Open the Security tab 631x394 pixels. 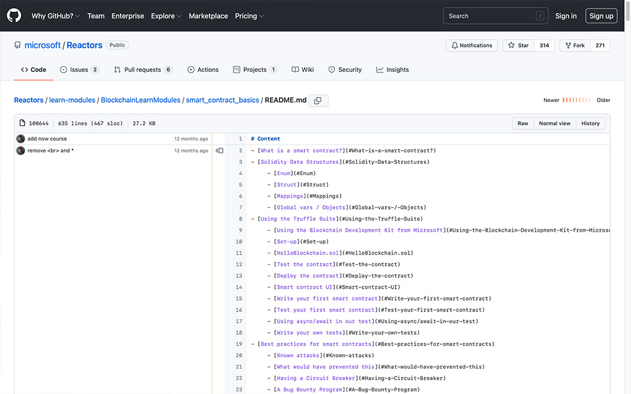345,69
